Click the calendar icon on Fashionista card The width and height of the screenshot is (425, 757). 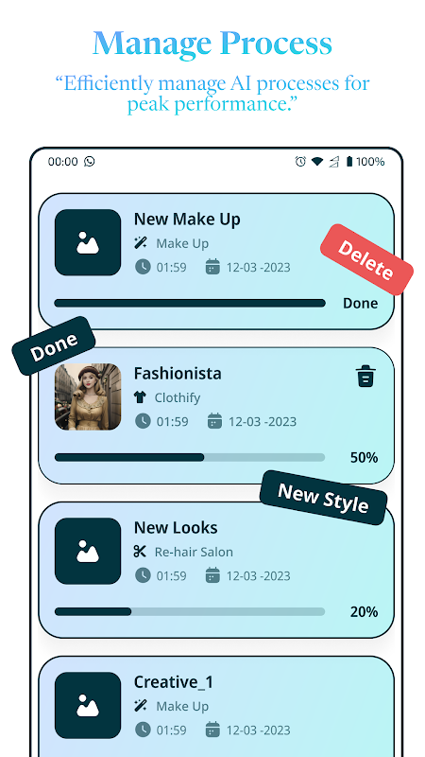(x=214, y=421)
